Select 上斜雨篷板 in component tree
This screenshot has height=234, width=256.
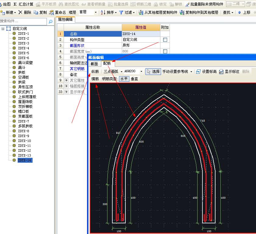point(27,97)
